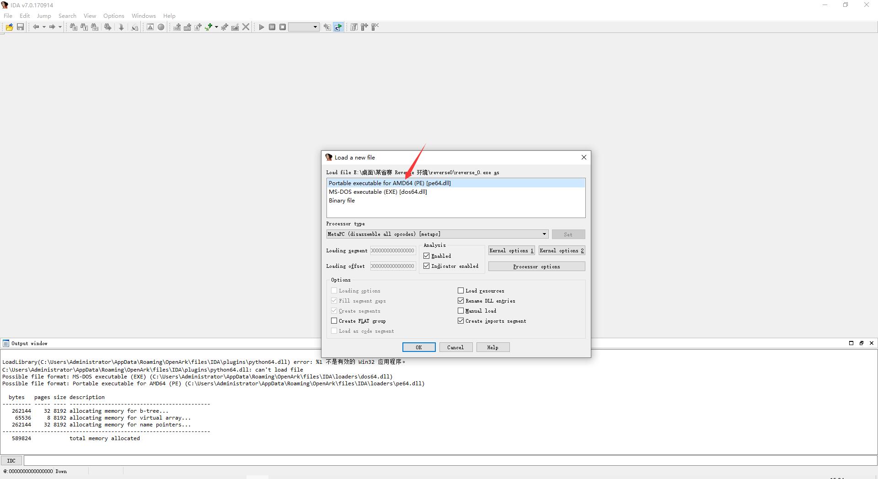Viewport: 878px width, 479px height.
Task: Click the Make ASCII string icon
Action: 198,27
